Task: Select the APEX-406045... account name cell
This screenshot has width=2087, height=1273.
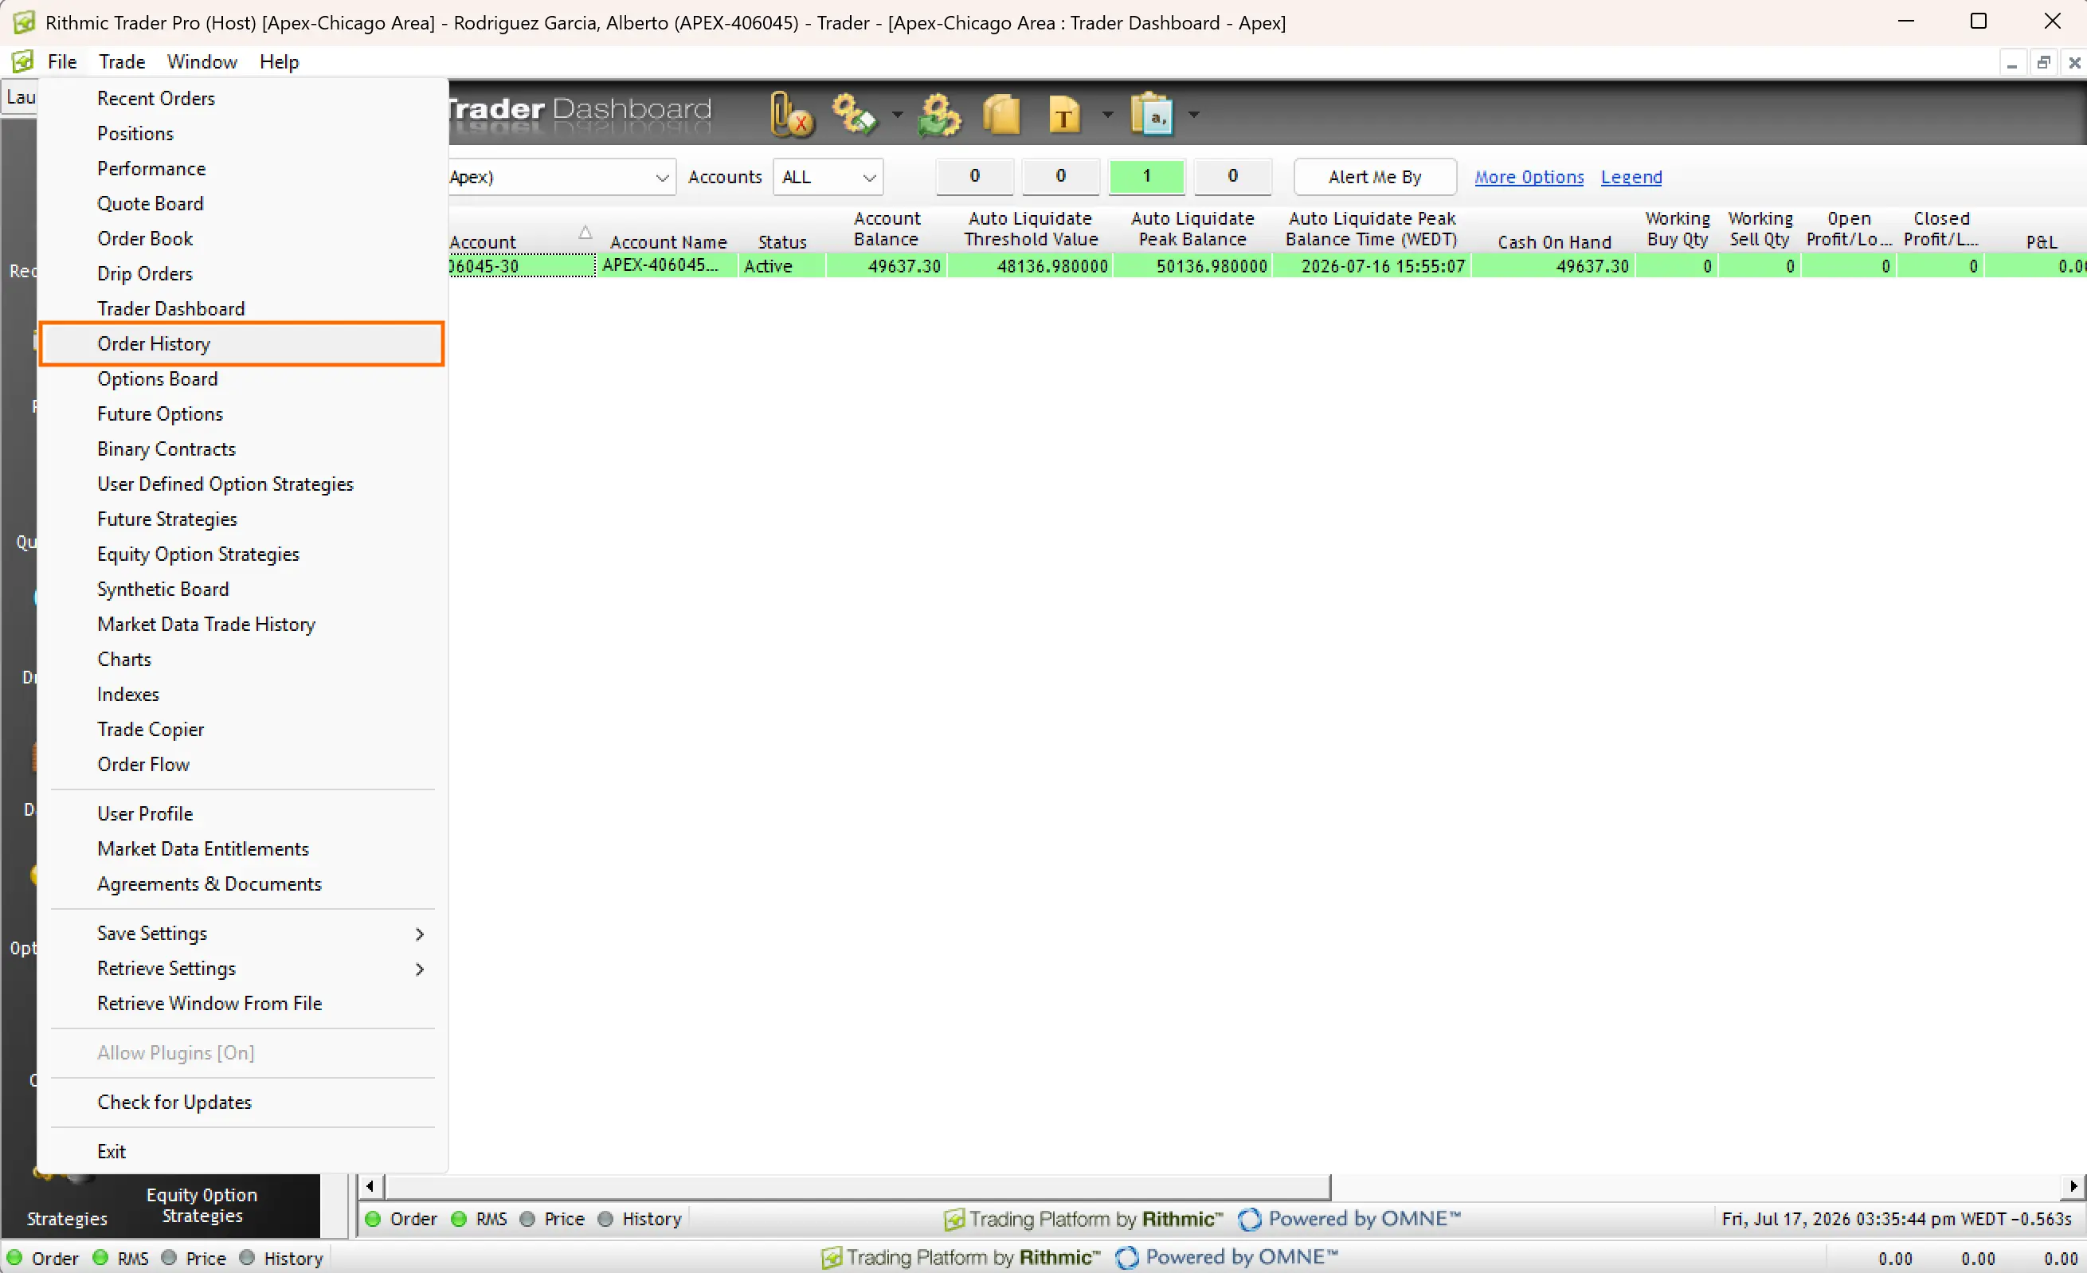Action: (x=666, y=266)
